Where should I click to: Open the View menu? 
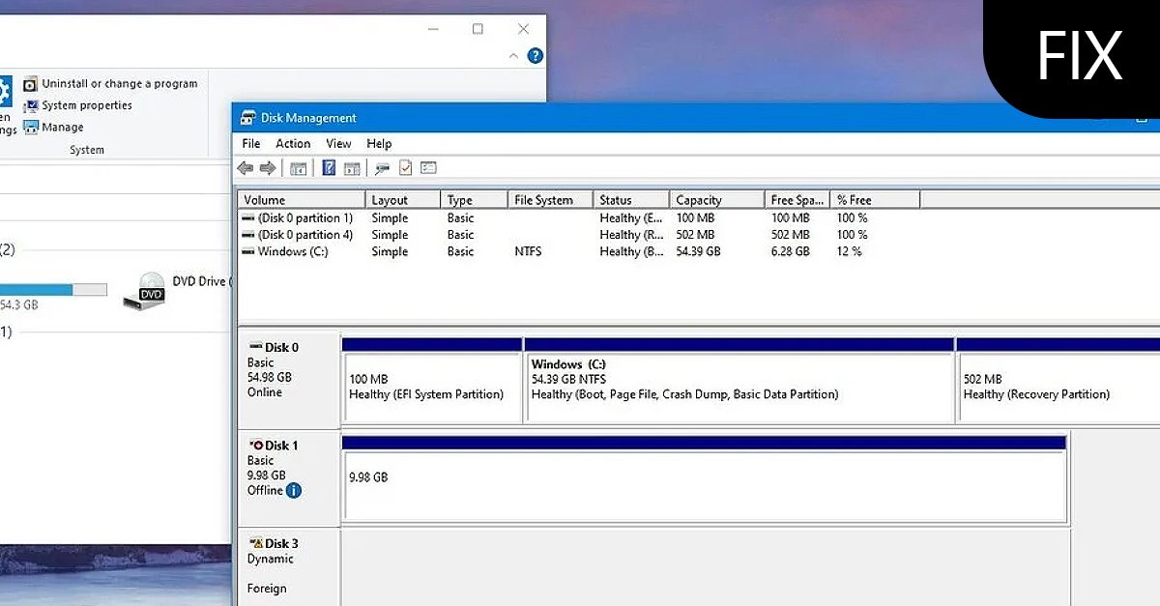[x=338, y=143]
